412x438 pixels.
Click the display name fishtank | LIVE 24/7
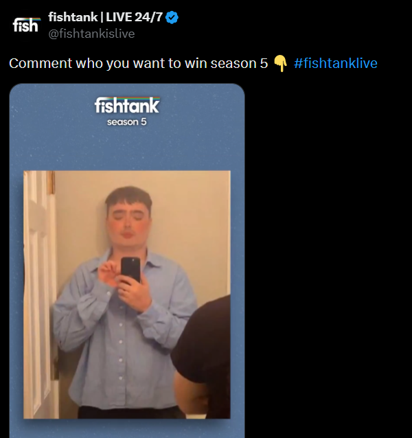[105, 17]
